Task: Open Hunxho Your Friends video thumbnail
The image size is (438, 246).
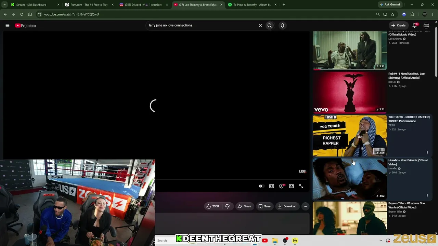Action: click(x=350, y=179)
